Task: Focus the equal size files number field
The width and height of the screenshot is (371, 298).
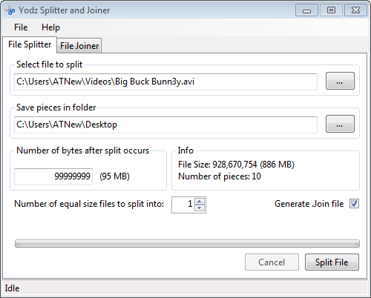Action: [183, 205]
